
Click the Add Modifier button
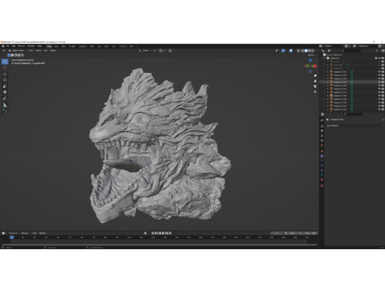(334, 125)
